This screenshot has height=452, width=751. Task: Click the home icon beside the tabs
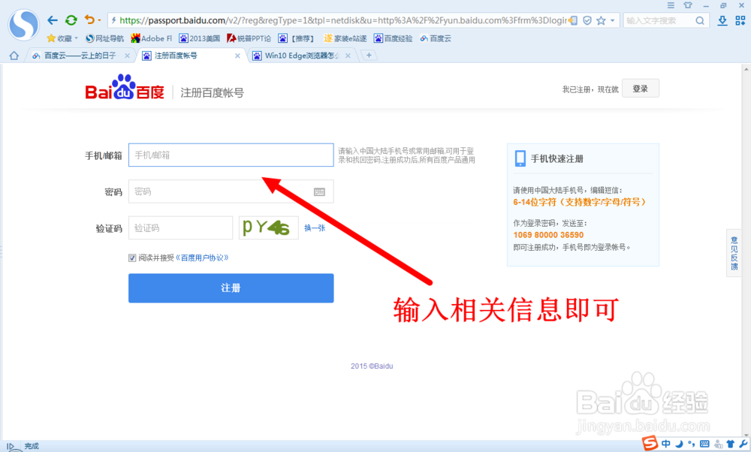click(14, 56)
